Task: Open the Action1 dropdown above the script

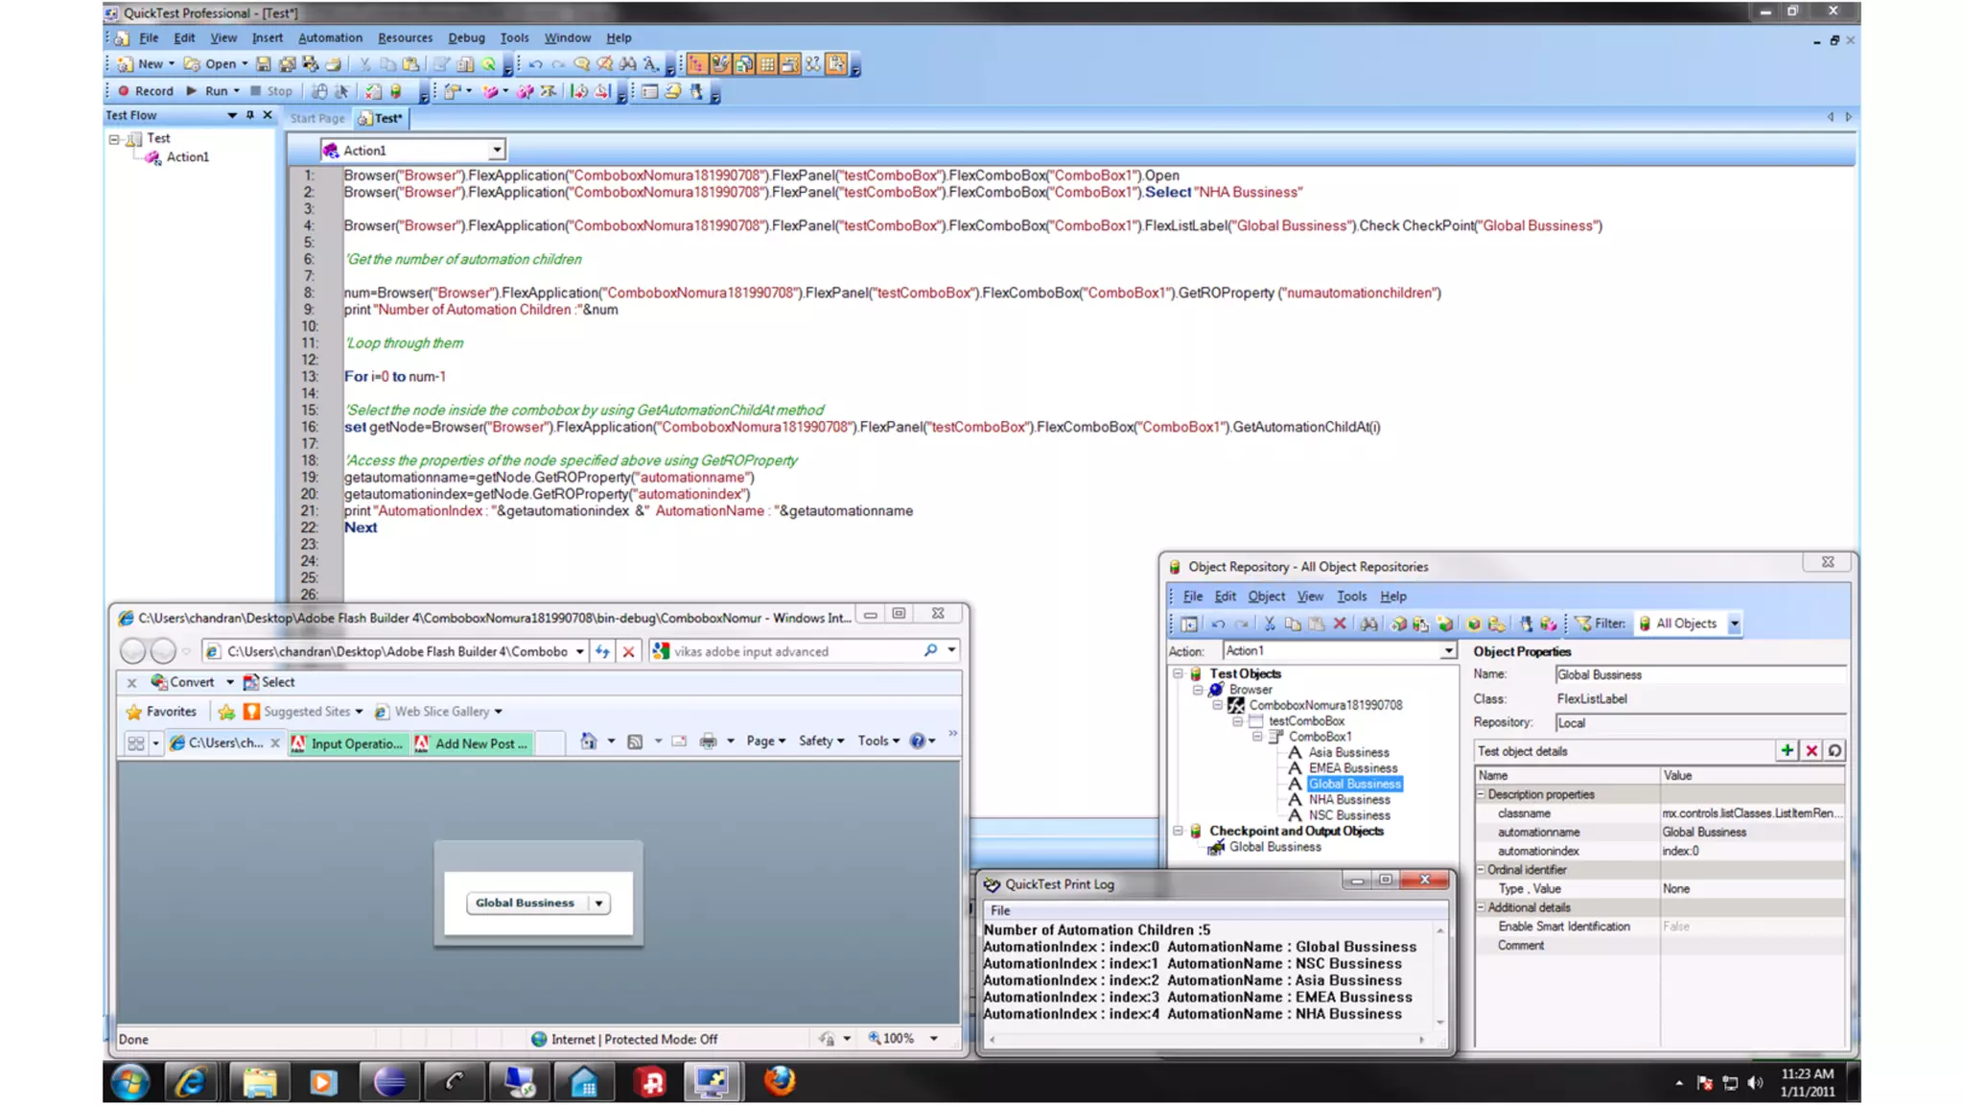Action: pos(496,151)
